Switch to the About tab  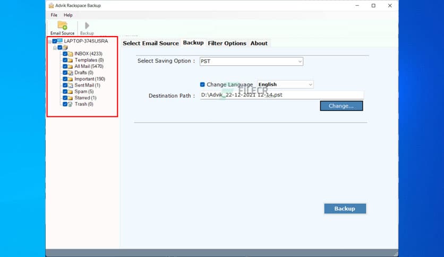[259, 44]
